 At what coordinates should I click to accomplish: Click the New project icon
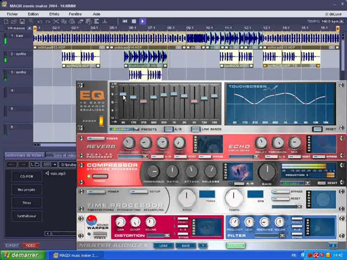click(x=6, y=21)
